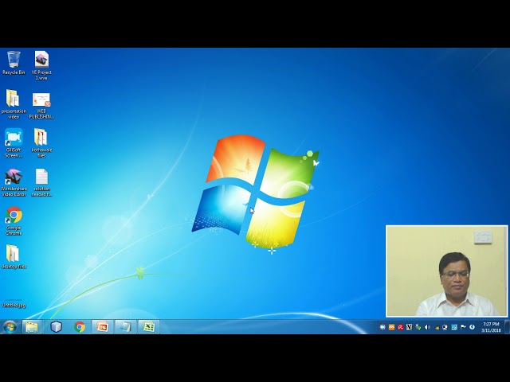Select the WEB PUBLISHIN... presentation file icon
The image size is (510, 382).
pyautogui.click(x=41, y=106)
